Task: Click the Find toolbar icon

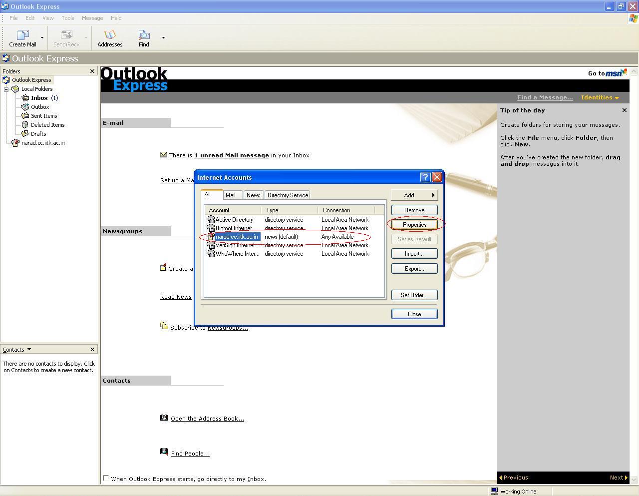Action: click(144, 35)
